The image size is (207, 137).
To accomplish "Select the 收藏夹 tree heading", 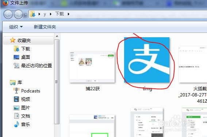I will coord(24,41).
